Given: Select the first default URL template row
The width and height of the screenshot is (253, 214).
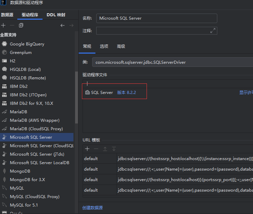Looking at the screenshot, I should point(168,159).
